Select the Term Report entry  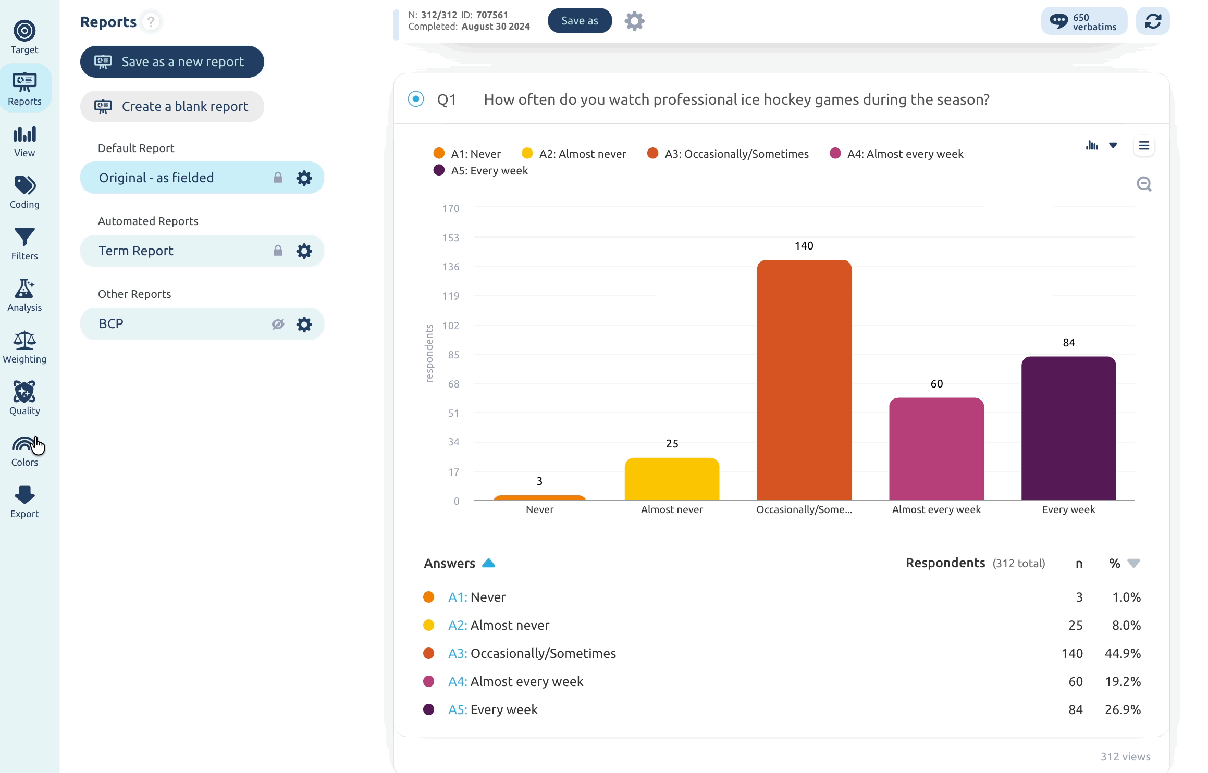coord(202,251)
